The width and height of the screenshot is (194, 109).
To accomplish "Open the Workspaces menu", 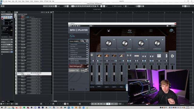I will click(x=36, y=1).
